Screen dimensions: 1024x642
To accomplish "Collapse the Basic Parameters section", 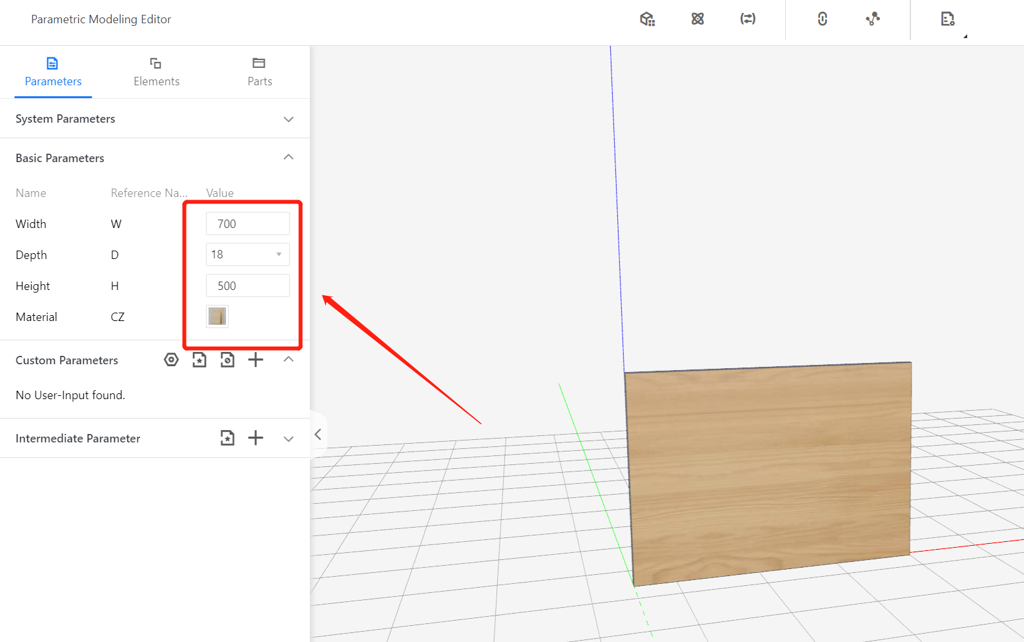I will [x=289, y=158].
